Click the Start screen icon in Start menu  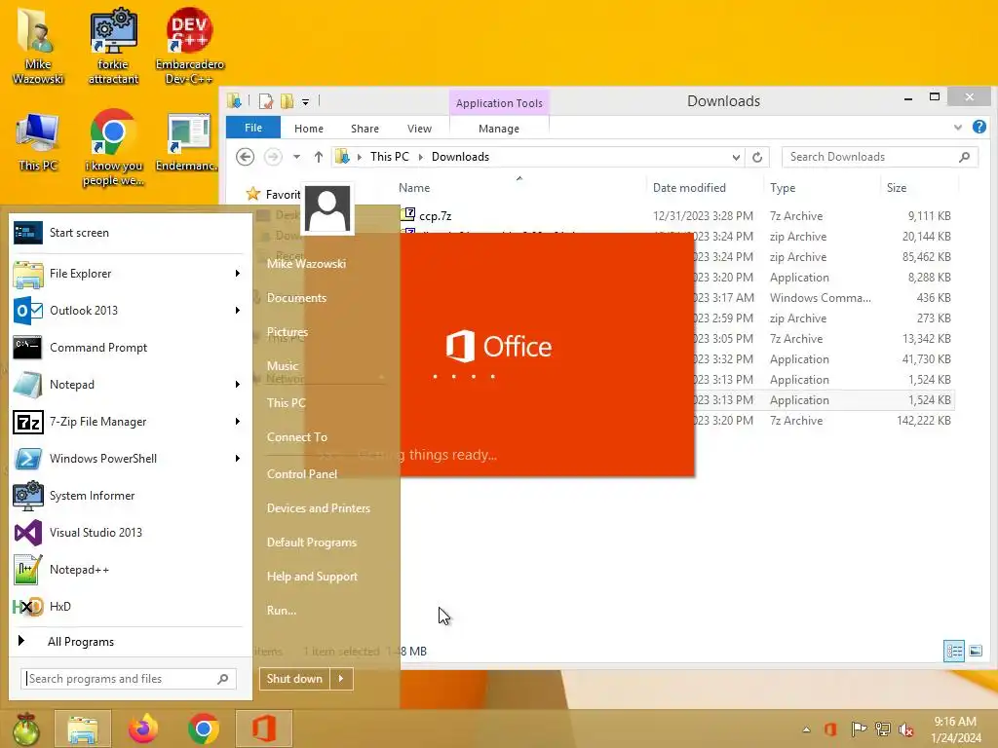pos(28,233)
